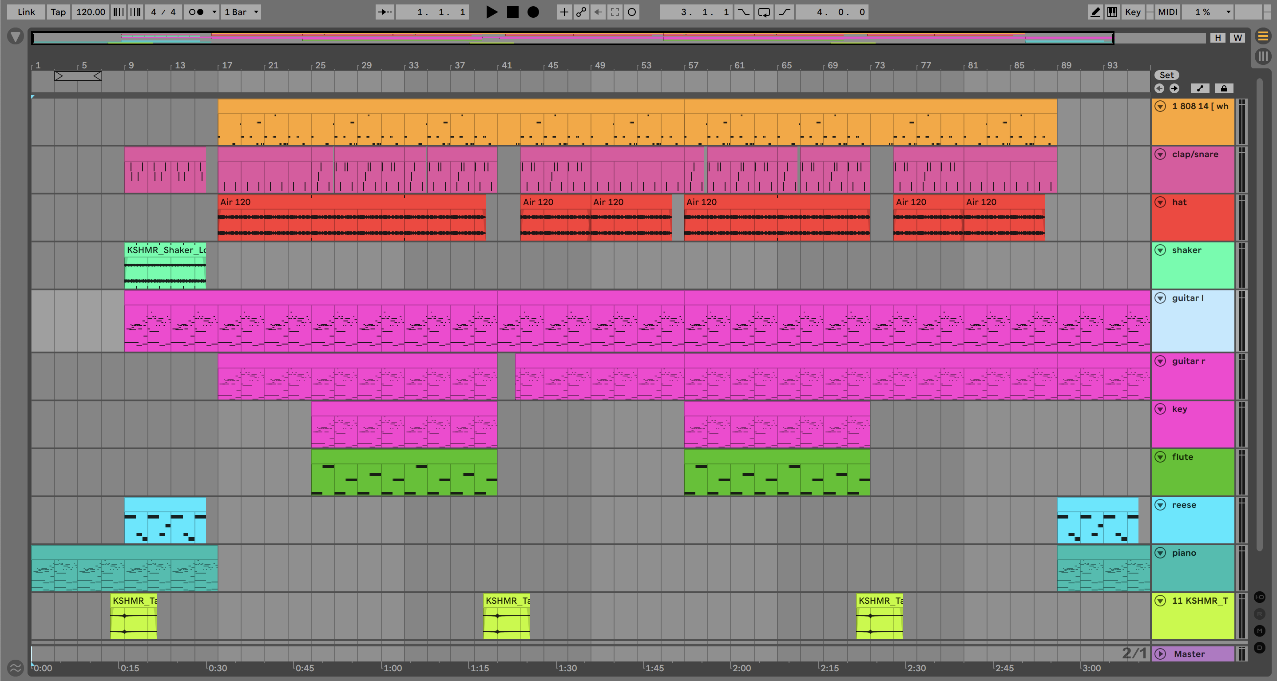This screenshot has height=681, width=1277.
Task: Unfold the flute track
Action: (1160, 457)
